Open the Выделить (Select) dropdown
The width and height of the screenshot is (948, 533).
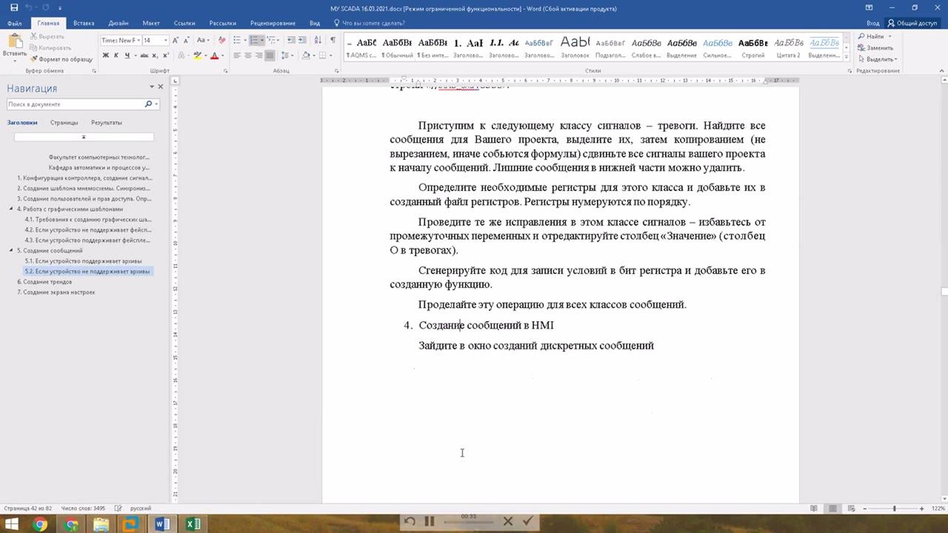point(878,58)
